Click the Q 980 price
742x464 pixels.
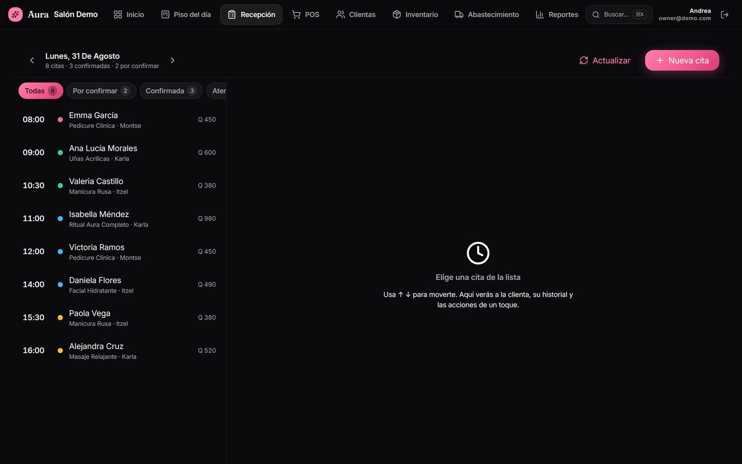click(207, 219)
